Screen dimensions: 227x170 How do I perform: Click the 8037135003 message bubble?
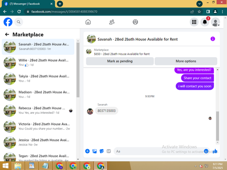107,111
